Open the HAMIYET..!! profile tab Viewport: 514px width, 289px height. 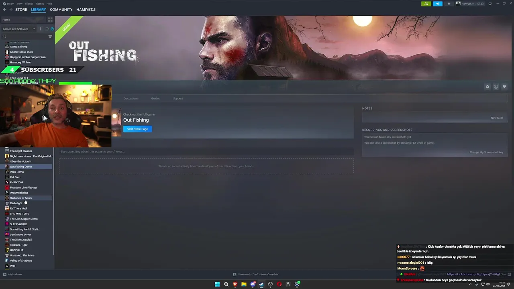[x=86, y=9]
